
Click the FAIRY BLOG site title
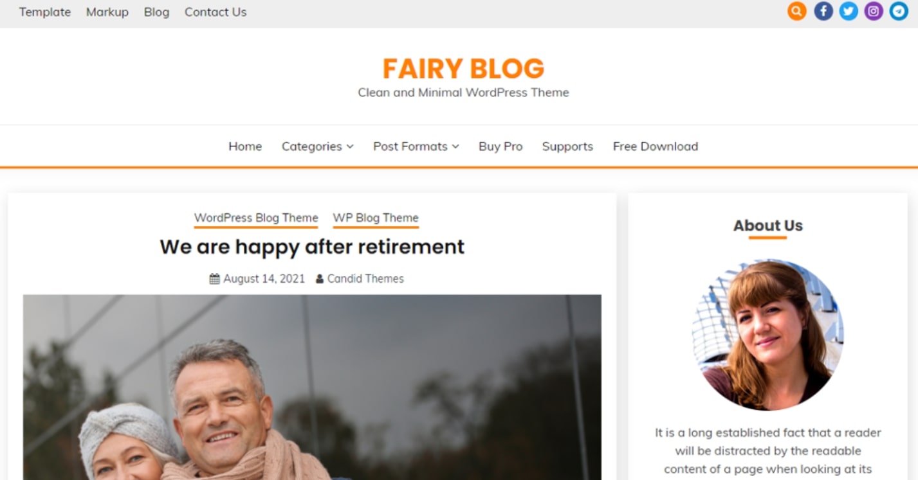[x=463, y=69]
